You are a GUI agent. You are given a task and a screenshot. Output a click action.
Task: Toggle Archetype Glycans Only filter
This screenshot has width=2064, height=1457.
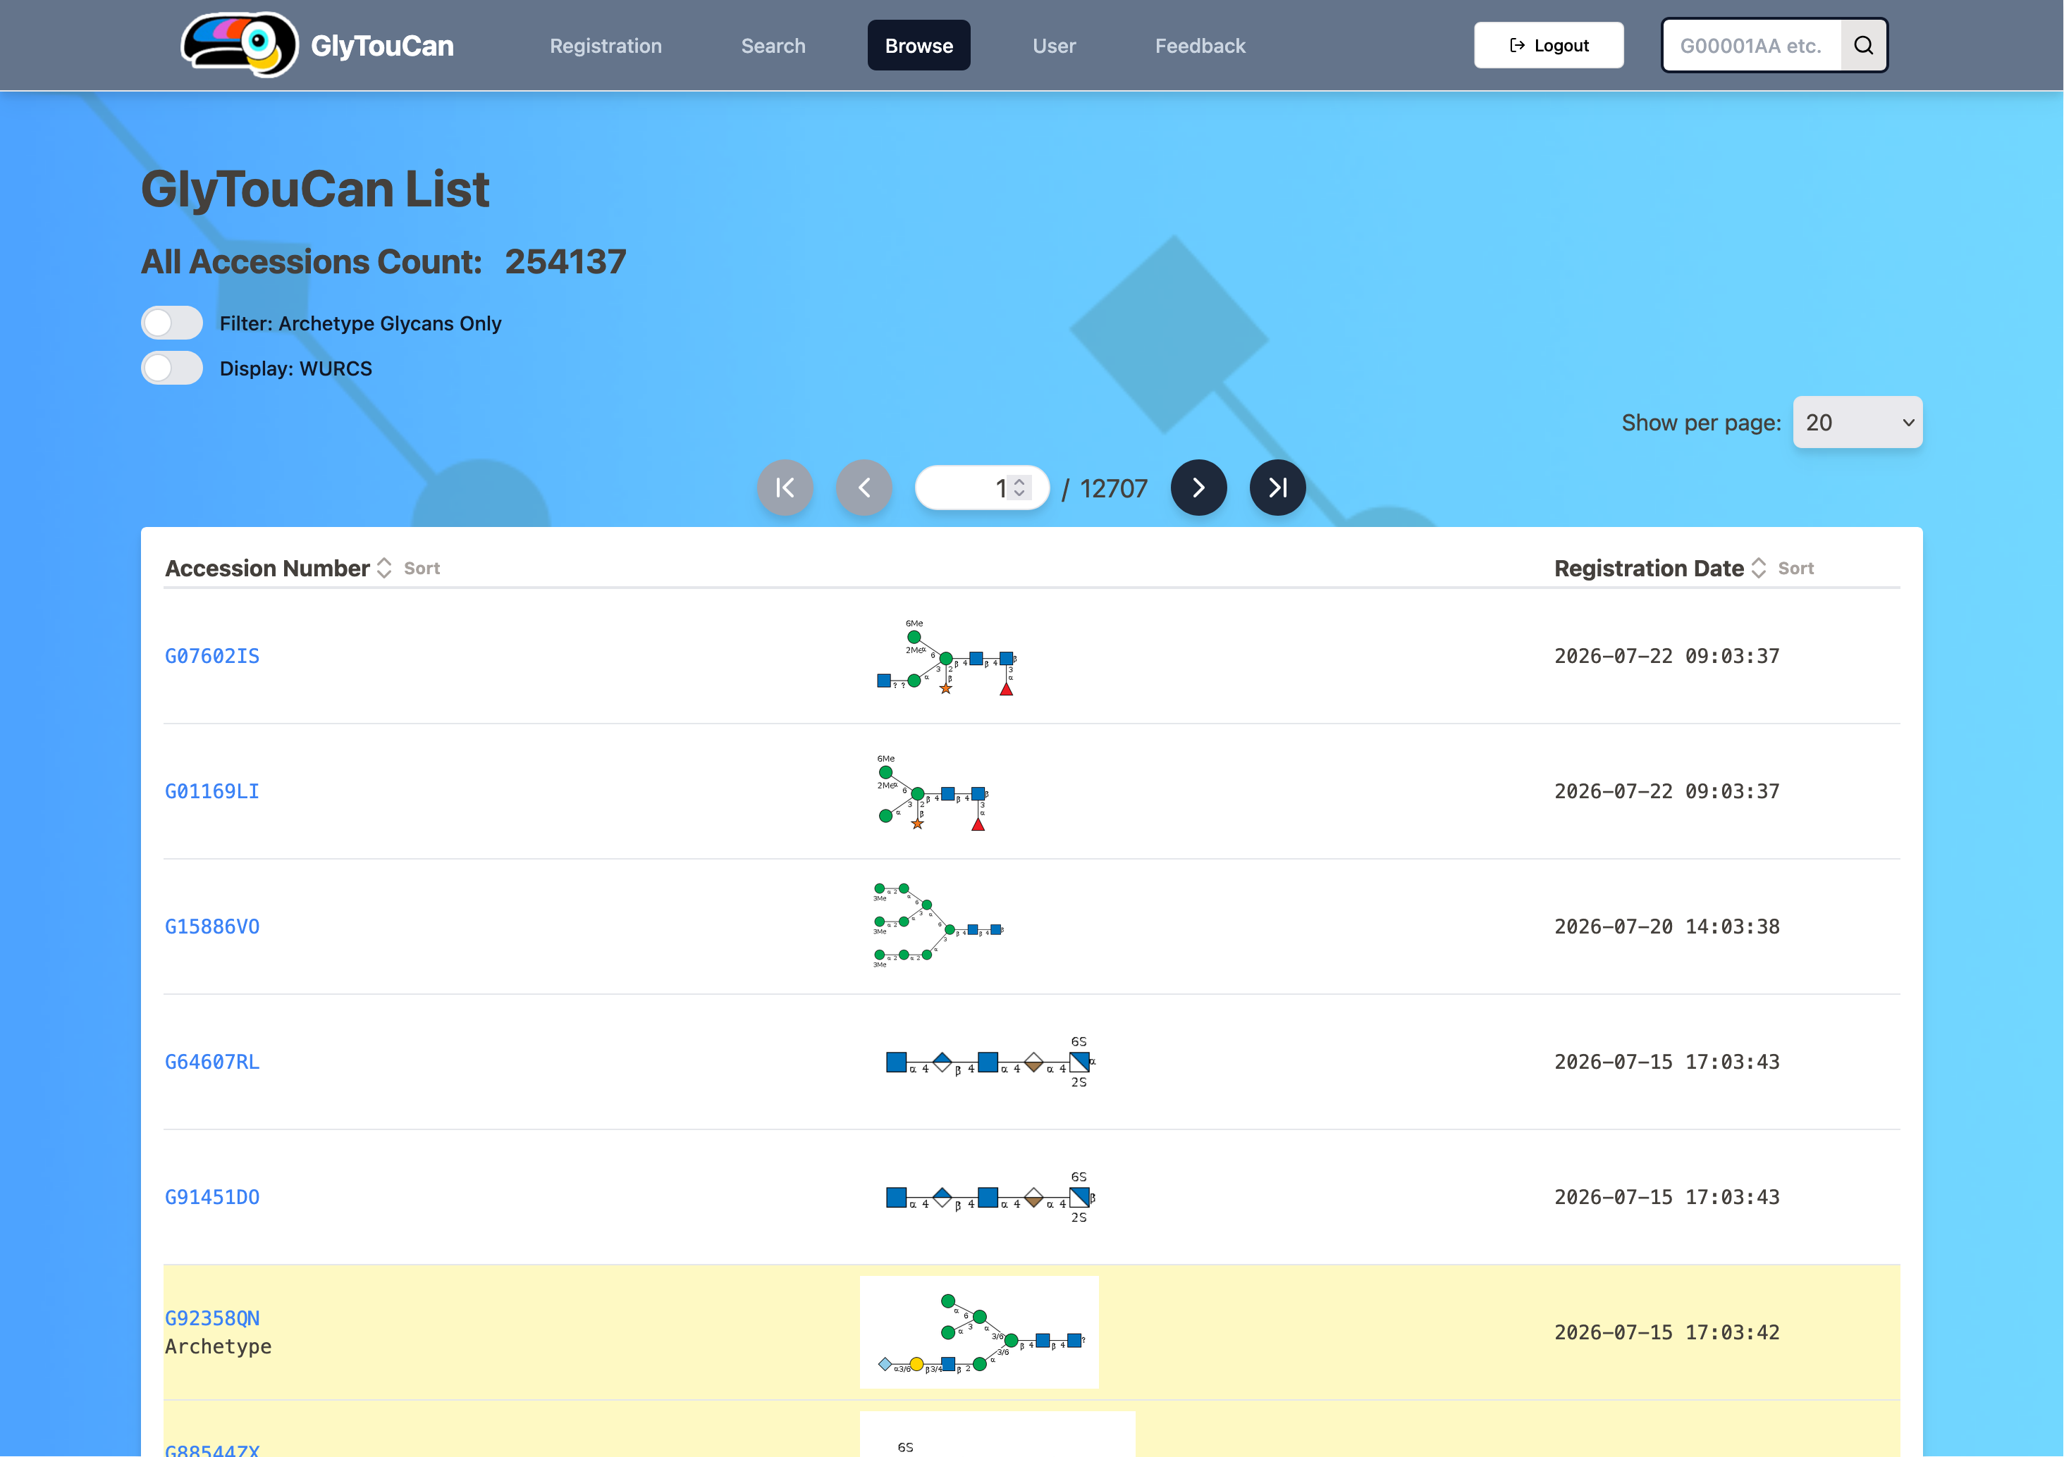point(172,323)
